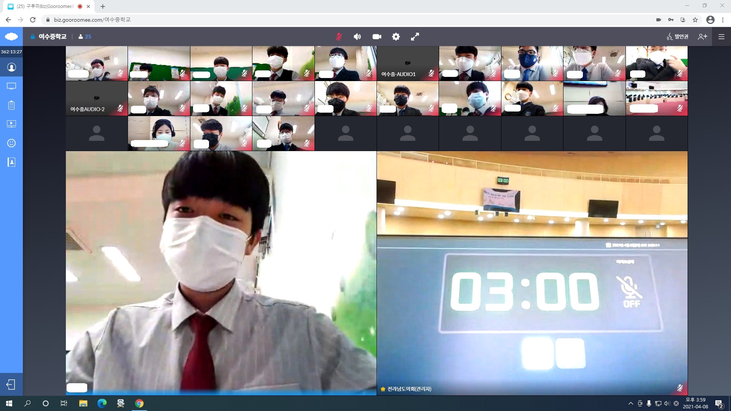The height and width of the screenshot is (411, 731).
Task: Open the participants profile icon in sidebar
Action: click(11, 67)
